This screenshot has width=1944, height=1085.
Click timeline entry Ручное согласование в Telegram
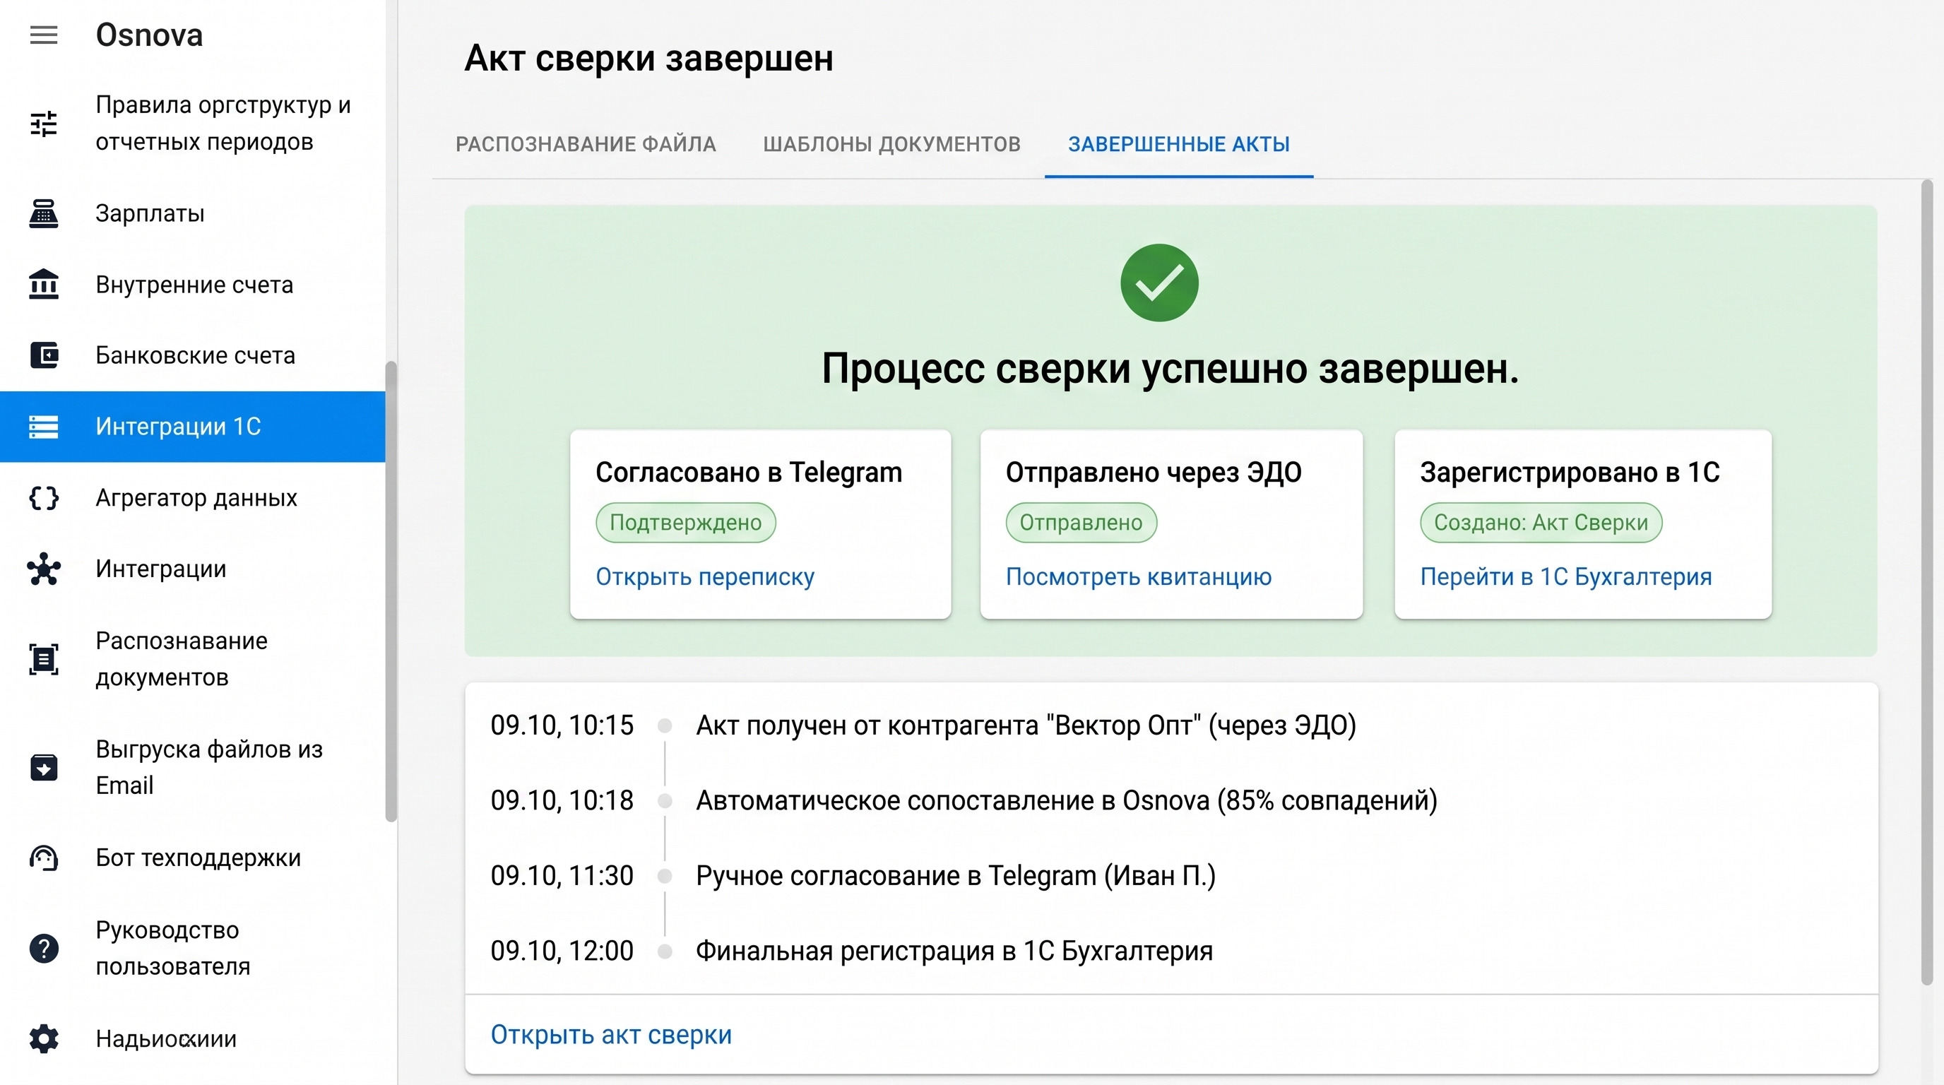tap(955, 876)
